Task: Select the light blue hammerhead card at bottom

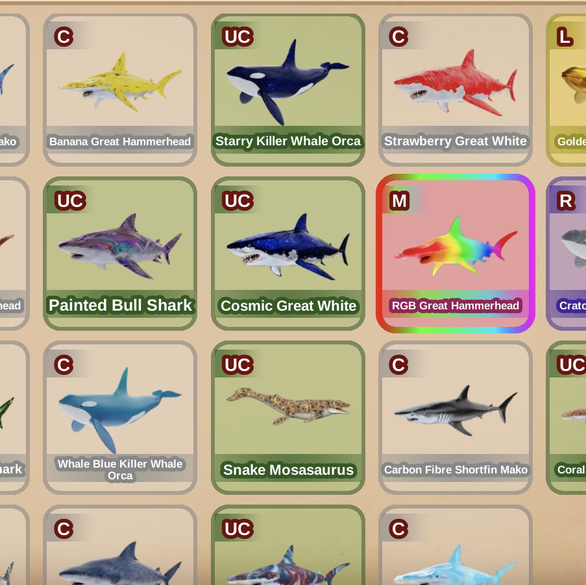Action: click(x=455, y=545)
